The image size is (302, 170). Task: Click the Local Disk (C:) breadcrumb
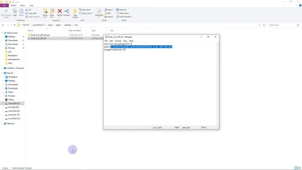[38, 25]
